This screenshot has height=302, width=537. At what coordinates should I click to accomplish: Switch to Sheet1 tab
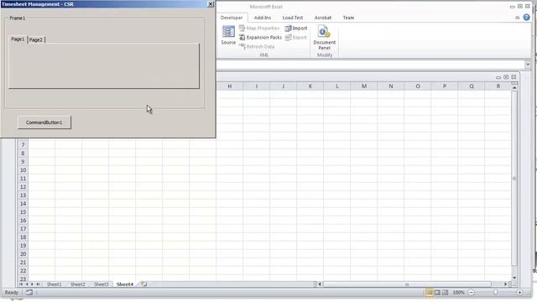pos(54,284)
